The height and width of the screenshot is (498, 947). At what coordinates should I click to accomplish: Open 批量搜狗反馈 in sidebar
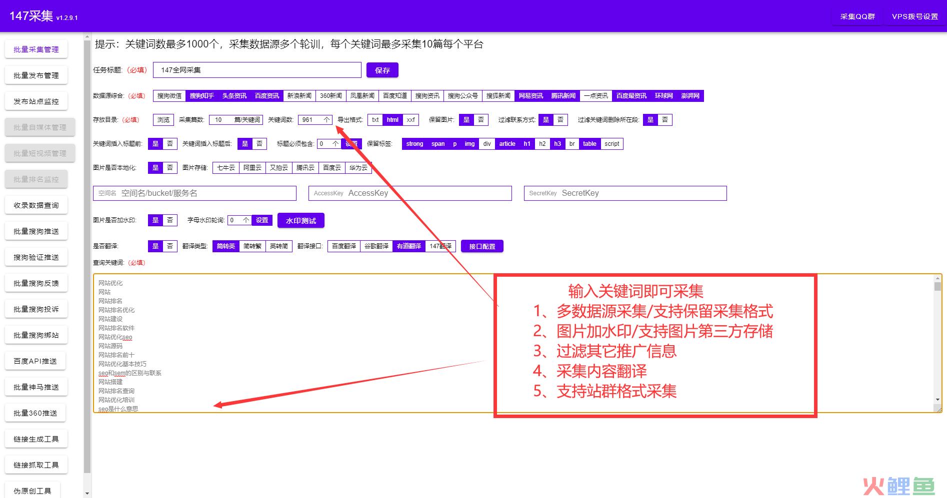coord(36,283)
